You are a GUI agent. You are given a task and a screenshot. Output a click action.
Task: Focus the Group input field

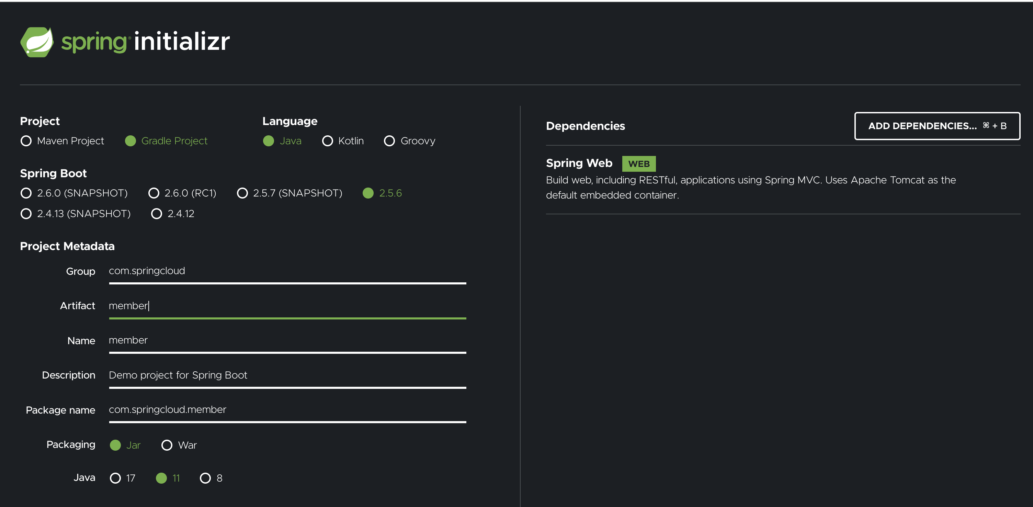click(x=287, y=272)
